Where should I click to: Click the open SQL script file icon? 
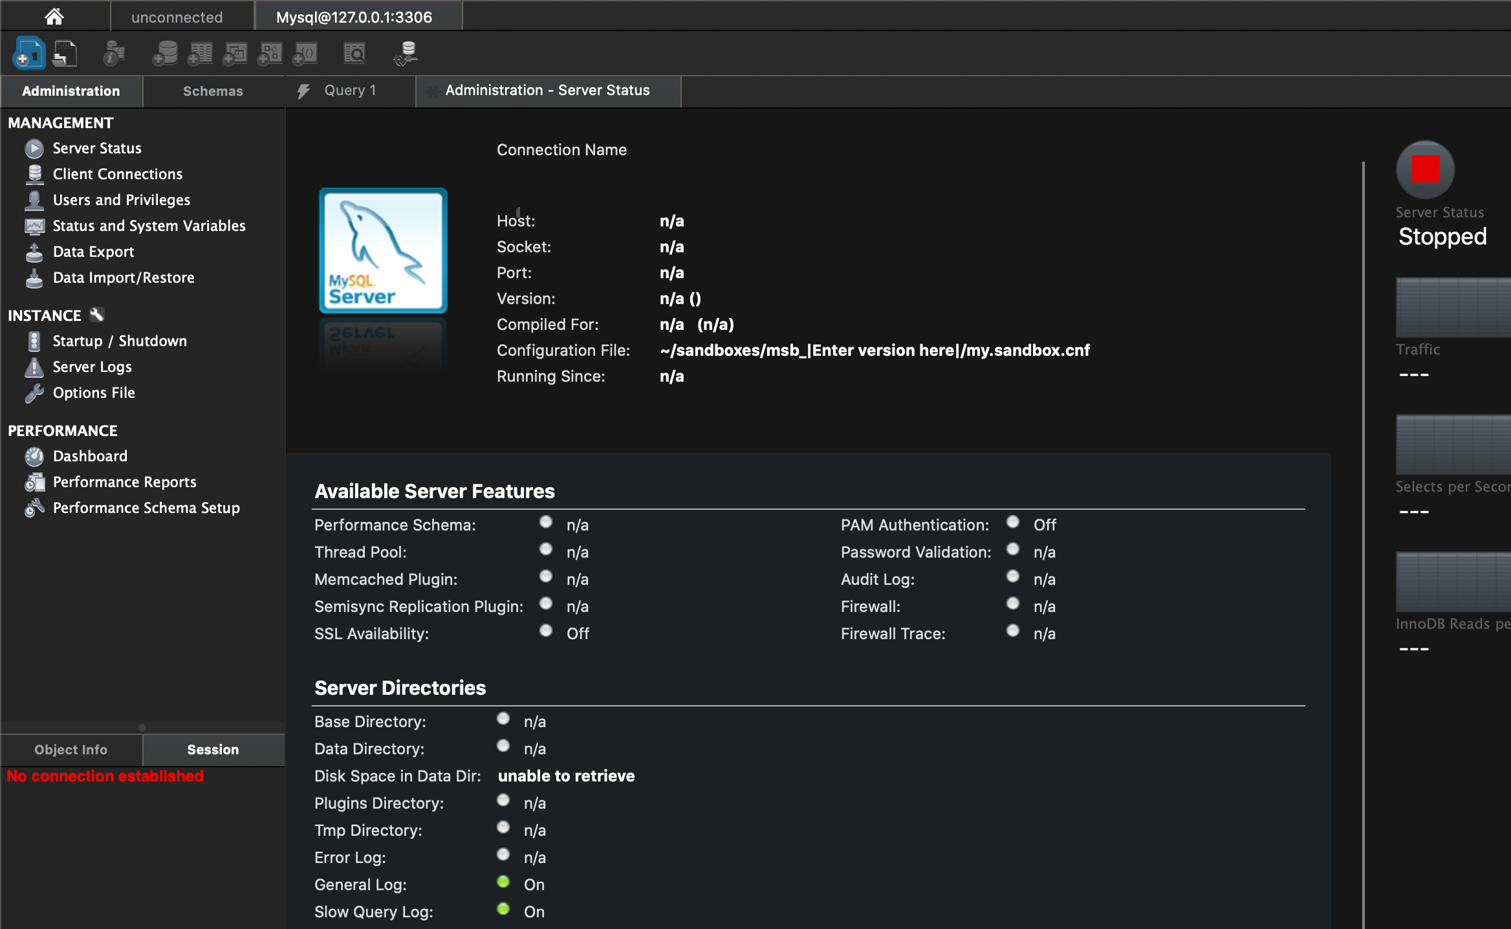point(65,53)
